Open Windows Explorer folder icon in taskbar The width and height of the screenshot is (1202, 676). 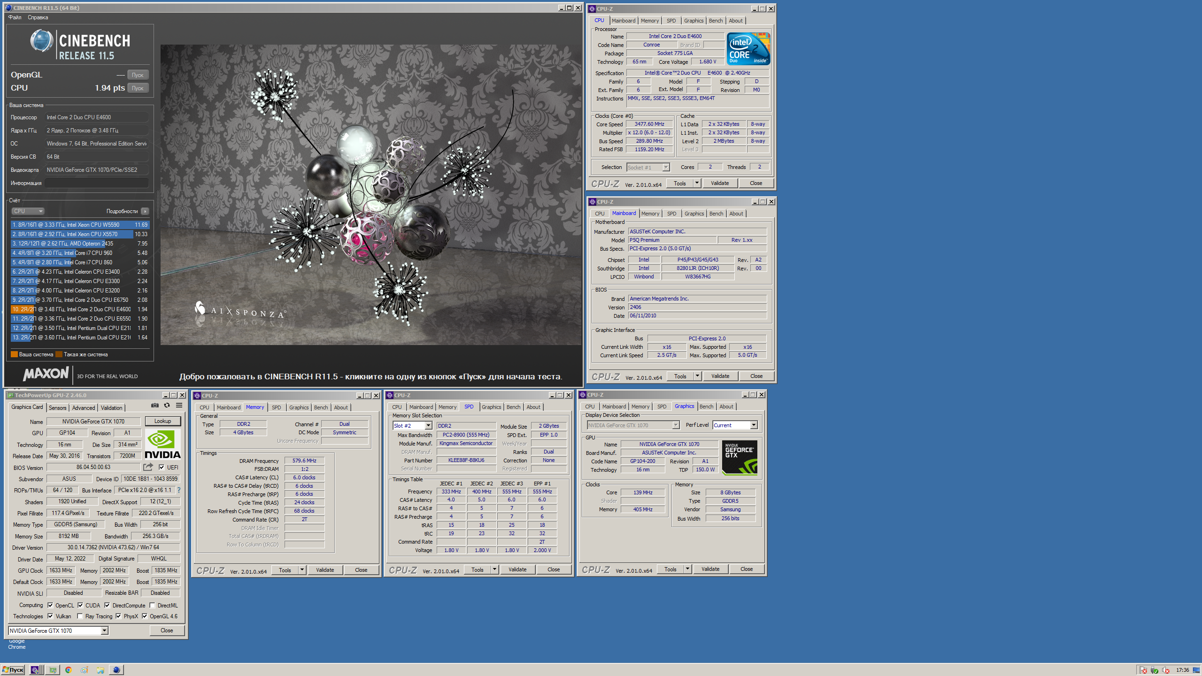(100, 670)
